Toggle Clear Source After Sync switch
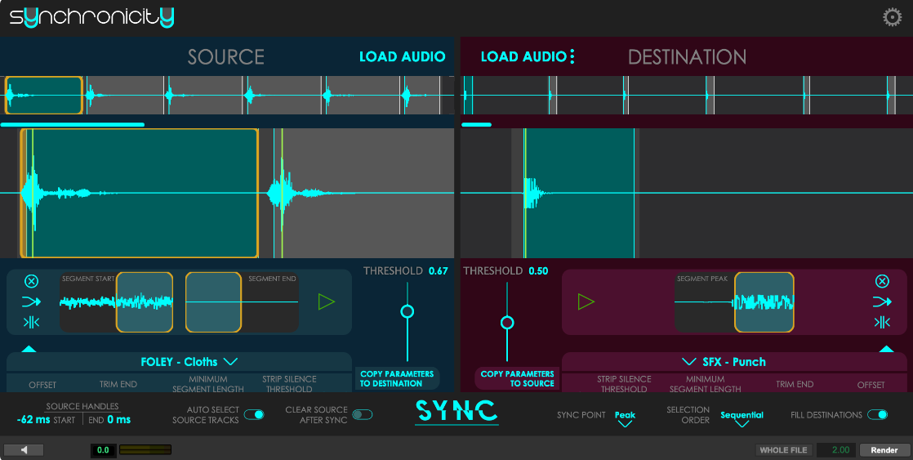 [362, 414]
